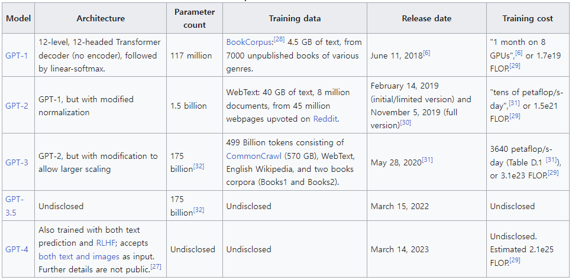Click citation [28] next to BookCorpus
Viewport: 572px width, 280px height.
pos(279,40)
